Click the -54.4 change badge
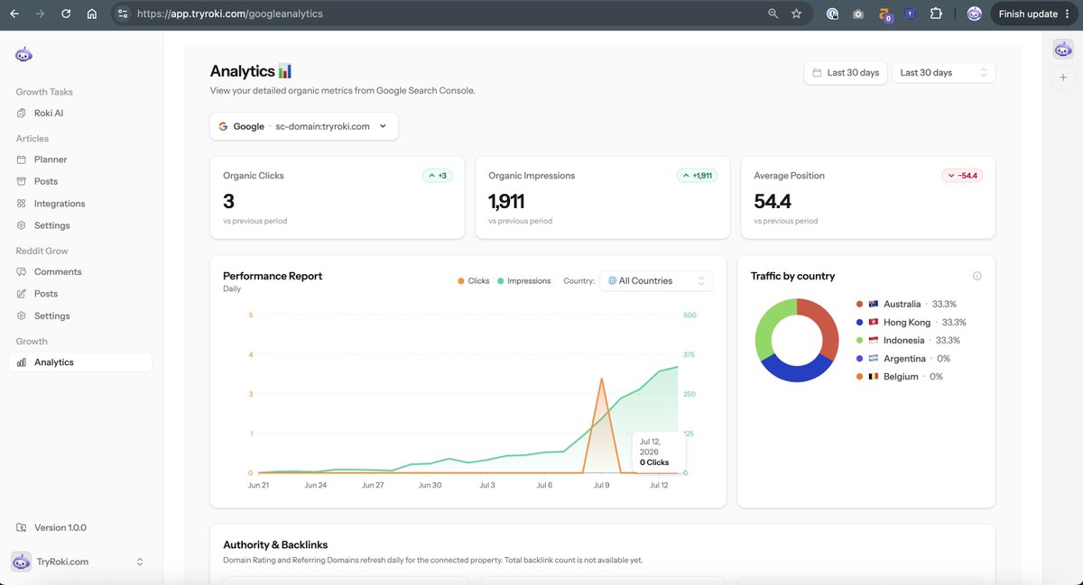 962,176
